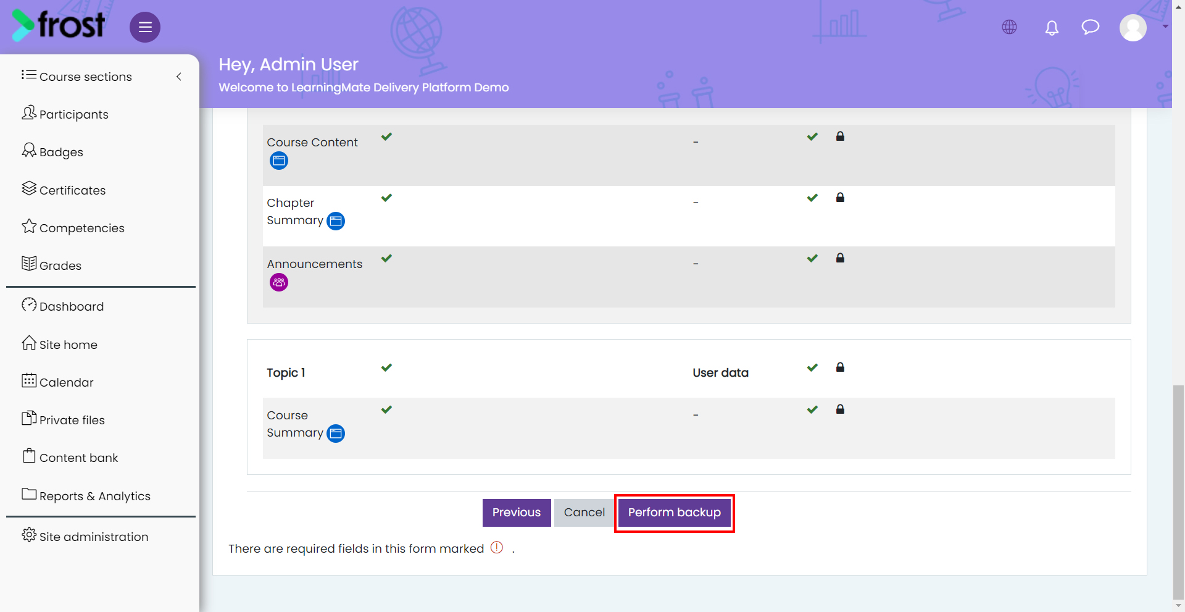The height and width of the screenshot is (612, 1185).
Task: Toggle the hamburger menu button
Action: click(x=145, y=27)
